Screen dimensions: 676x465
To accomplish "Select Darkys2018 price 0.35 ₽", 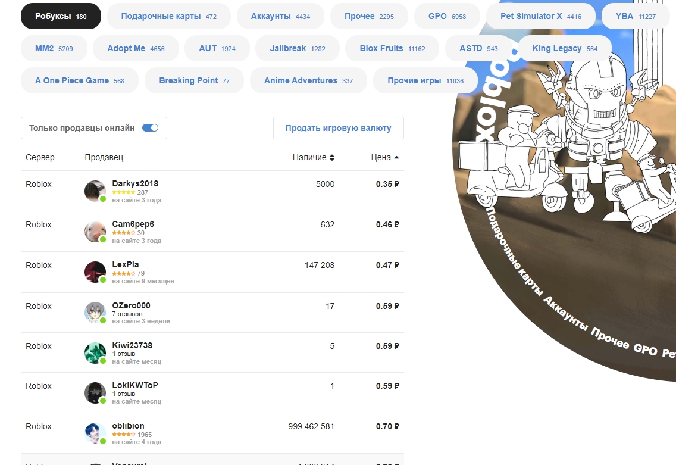I will point(387,184).
